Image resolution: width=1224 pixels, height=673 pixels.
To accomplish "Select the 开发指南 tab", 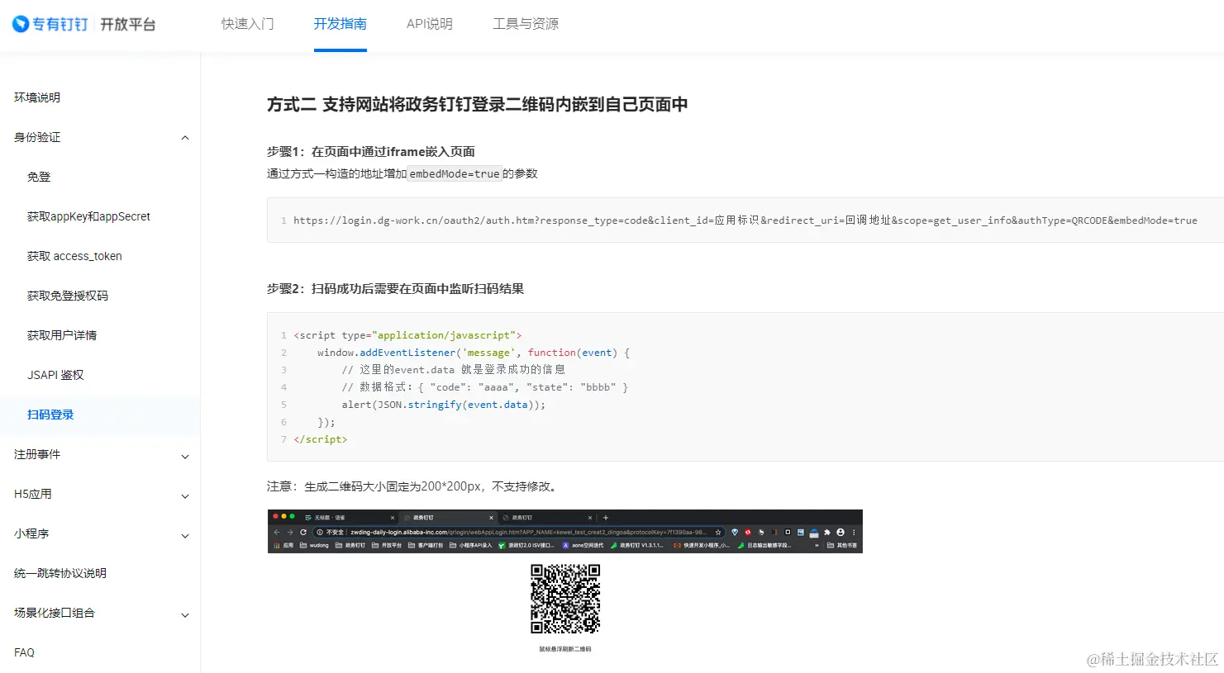I will coord(341,24).
